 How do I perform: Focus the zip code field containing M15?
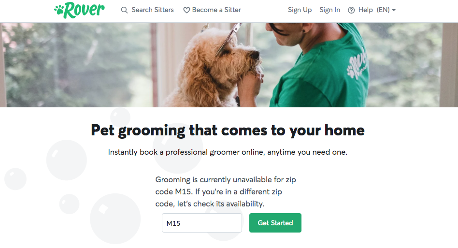[x=202, y=223]
